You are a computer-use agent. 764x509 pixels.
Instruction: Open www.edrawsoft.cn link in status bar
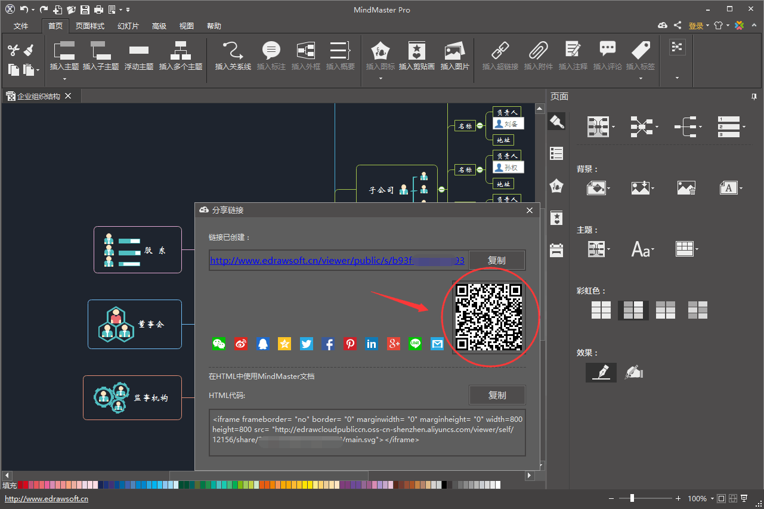point(47,499)
